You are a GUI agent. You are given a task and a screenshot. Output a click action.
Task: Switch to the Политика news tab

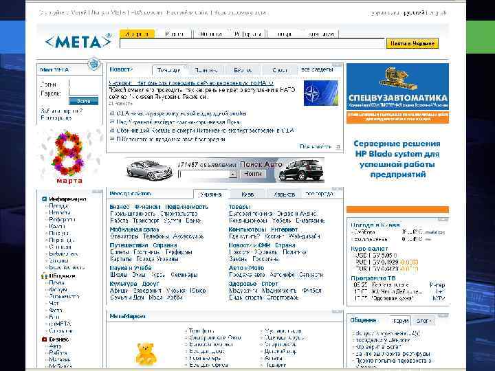[x=206, y=70]
